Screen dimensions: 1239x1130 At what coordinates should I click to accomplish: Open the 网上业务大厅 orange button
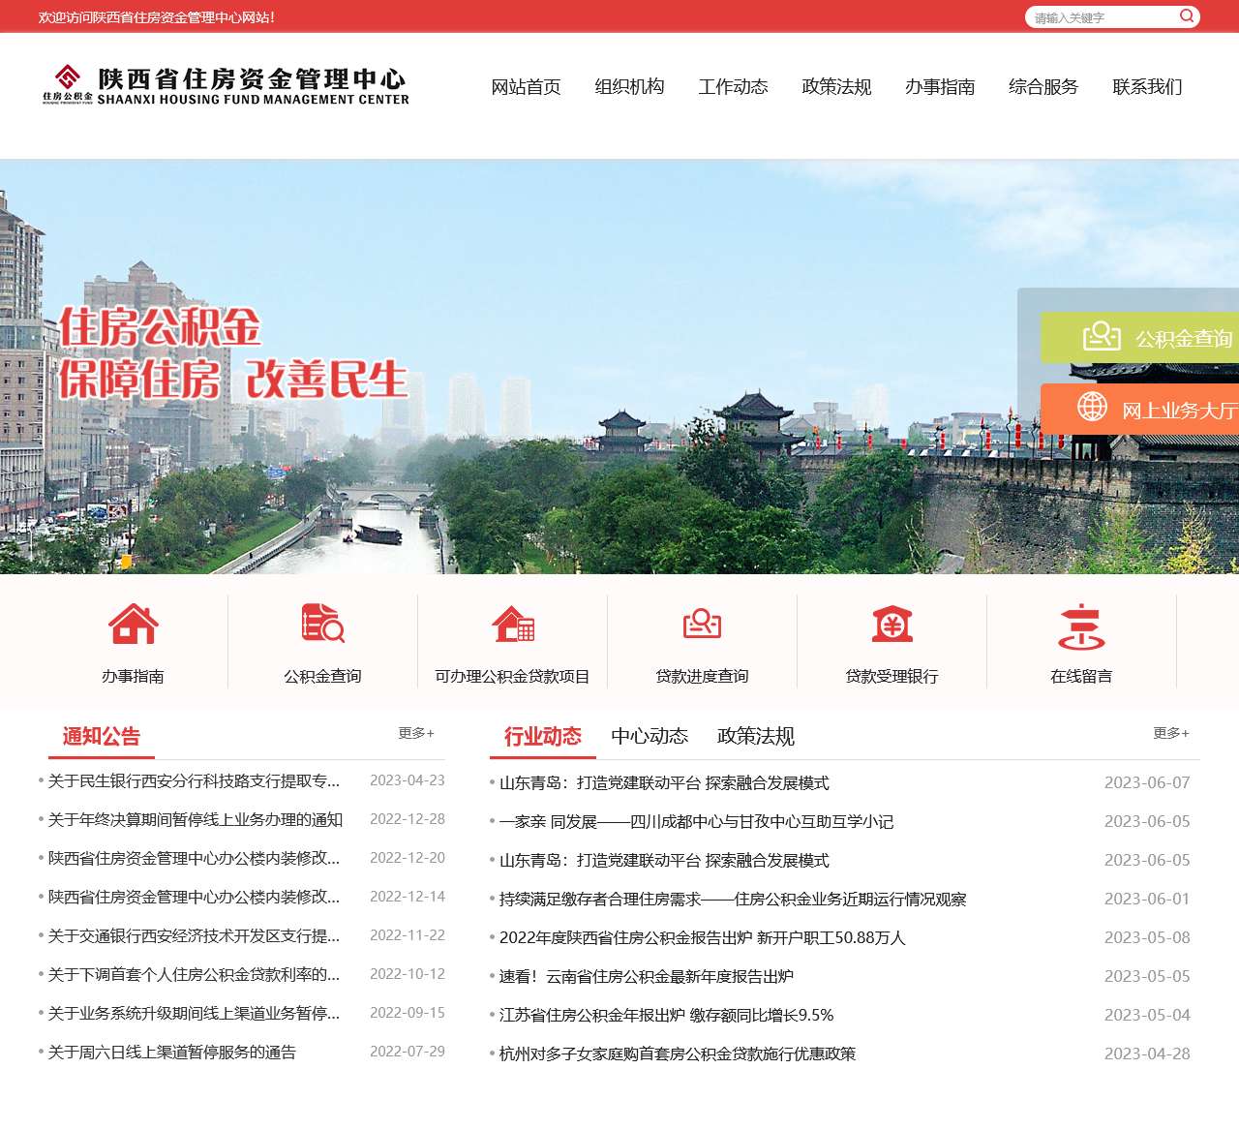(1140, 410)
